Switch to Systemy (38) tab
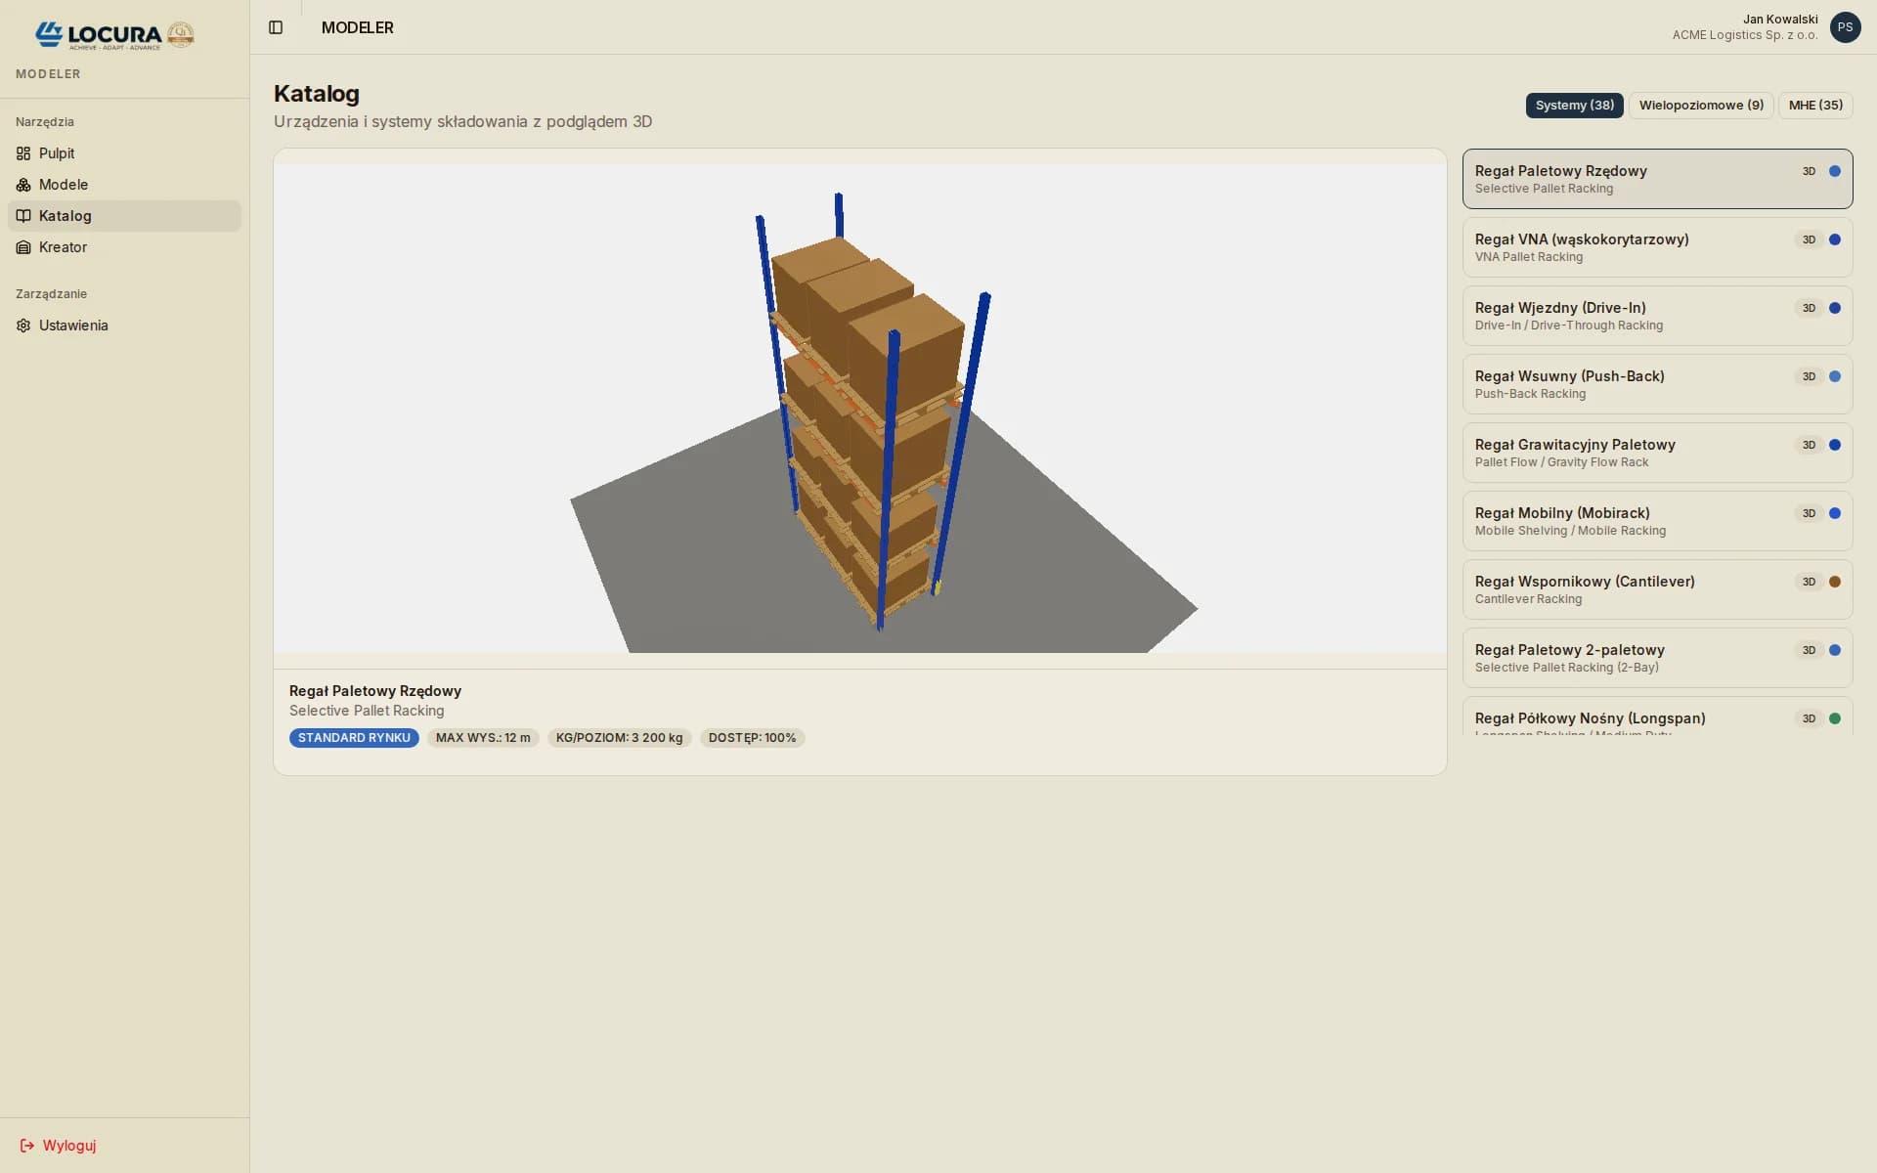The width and height of the screenshot is (1877, 1173). tap(1574, 106)
